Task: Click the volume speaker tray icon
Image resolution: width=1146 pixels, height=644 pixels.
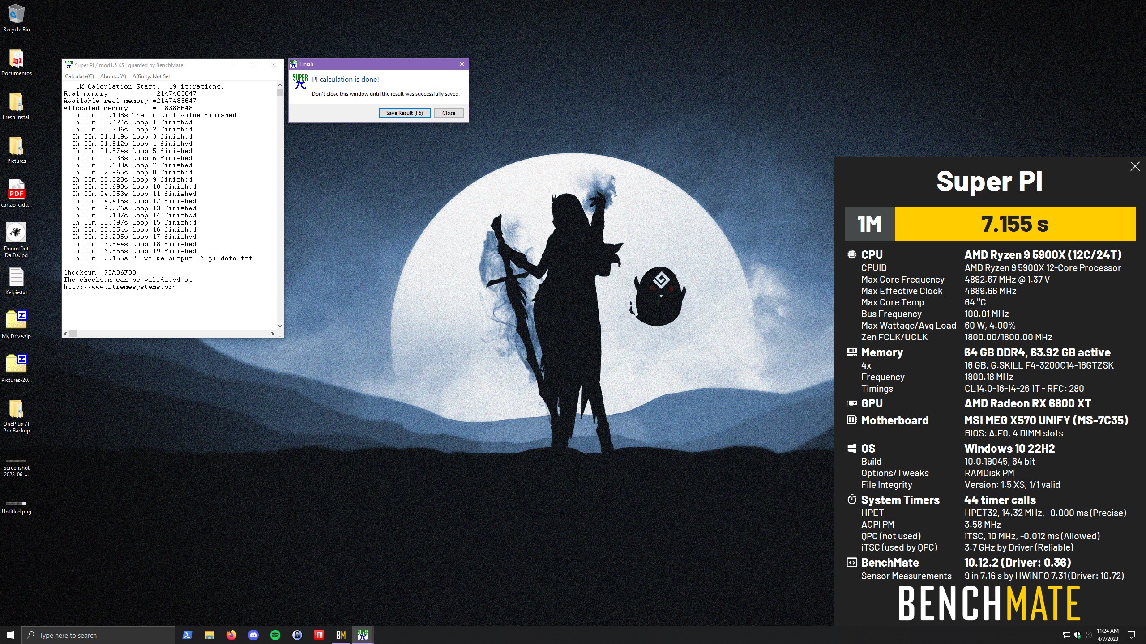Action: point(1088,636)
